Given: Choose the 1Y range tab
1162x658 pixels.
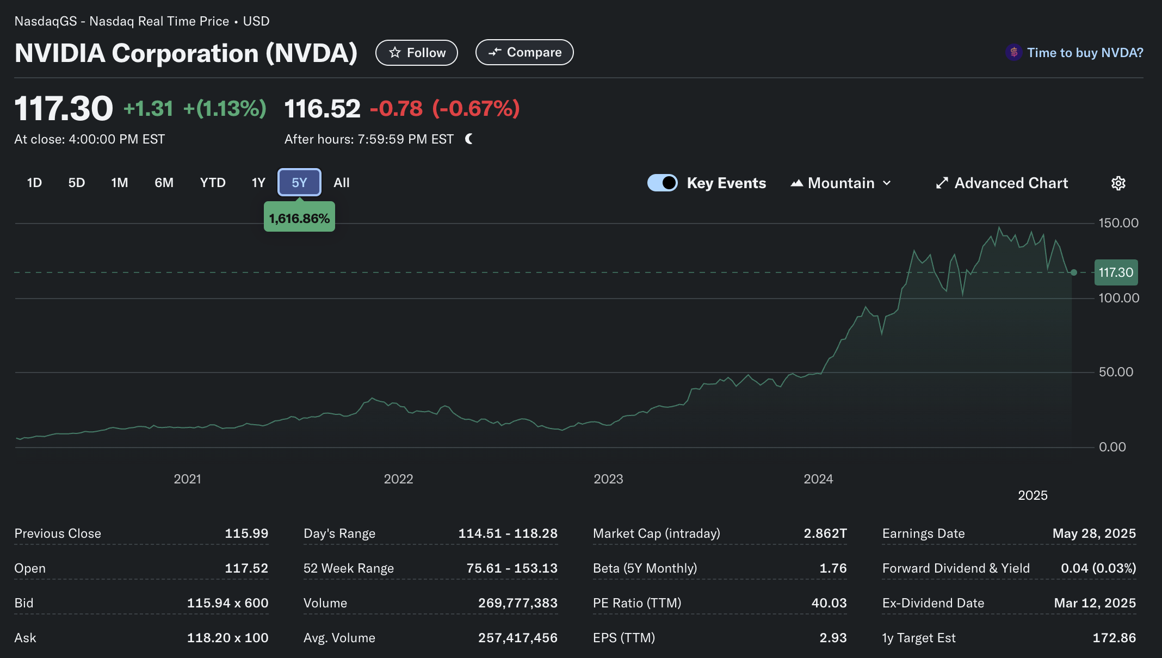Looking at the screenshot, I should 258,183.
